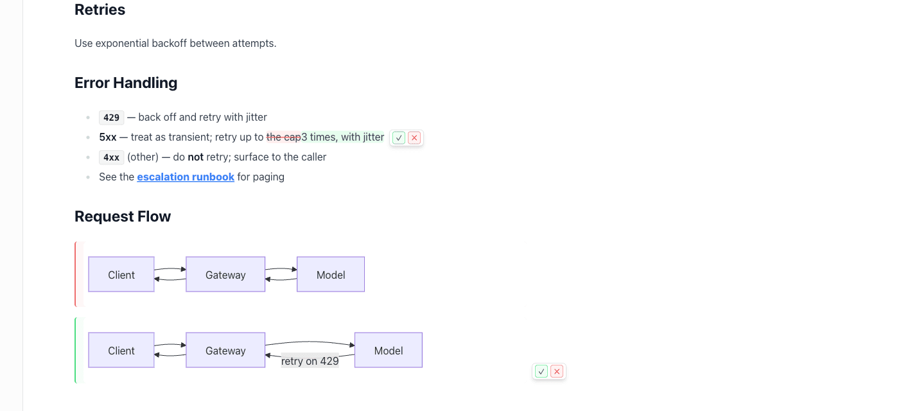Click the 'retry on 429' edge label
The width and height of the screenshot is (912, 411).
pos(310,361)
